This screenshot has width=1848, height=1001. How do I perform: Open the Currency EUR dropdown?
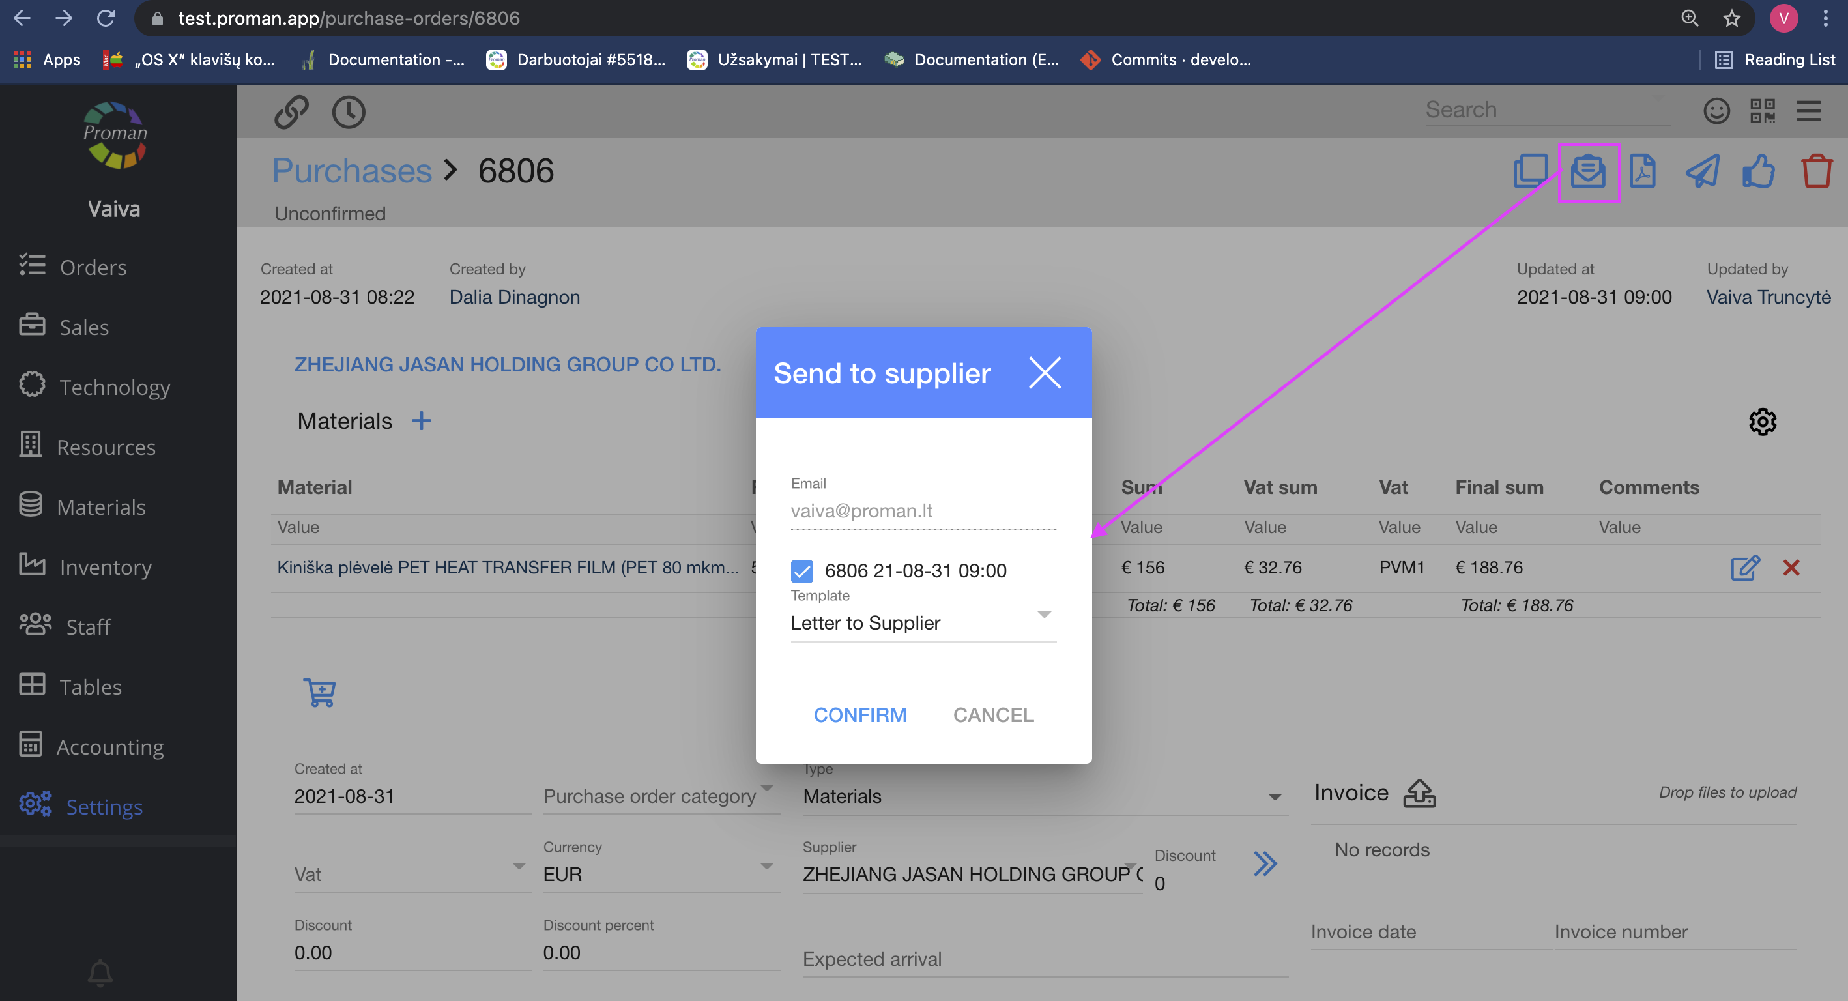coord(766,866)
